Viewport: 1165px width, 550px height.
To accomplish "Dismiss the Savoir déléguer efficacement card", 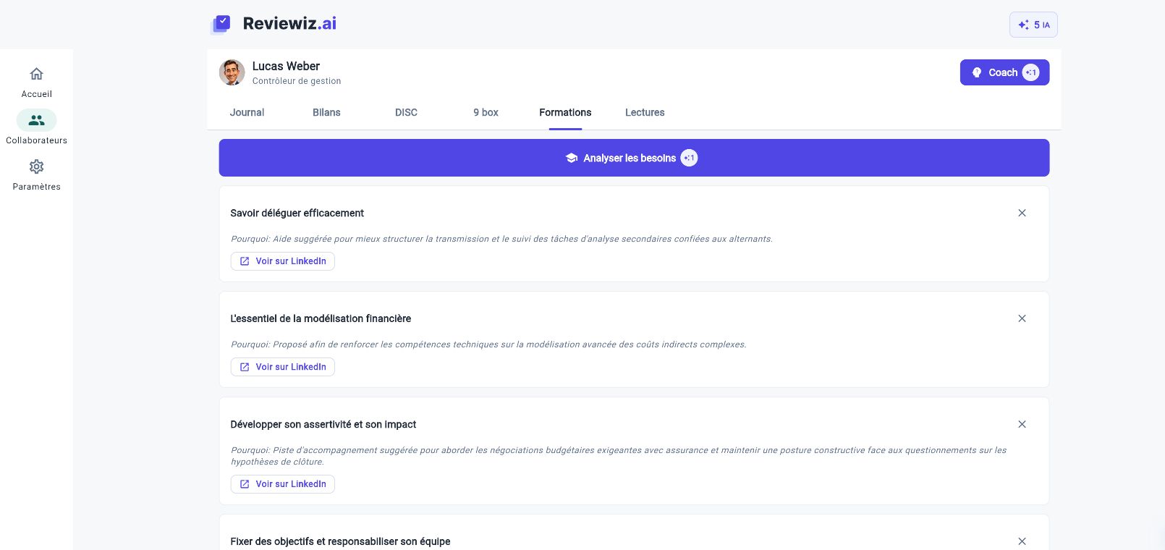I will [x=1022, y=213].
